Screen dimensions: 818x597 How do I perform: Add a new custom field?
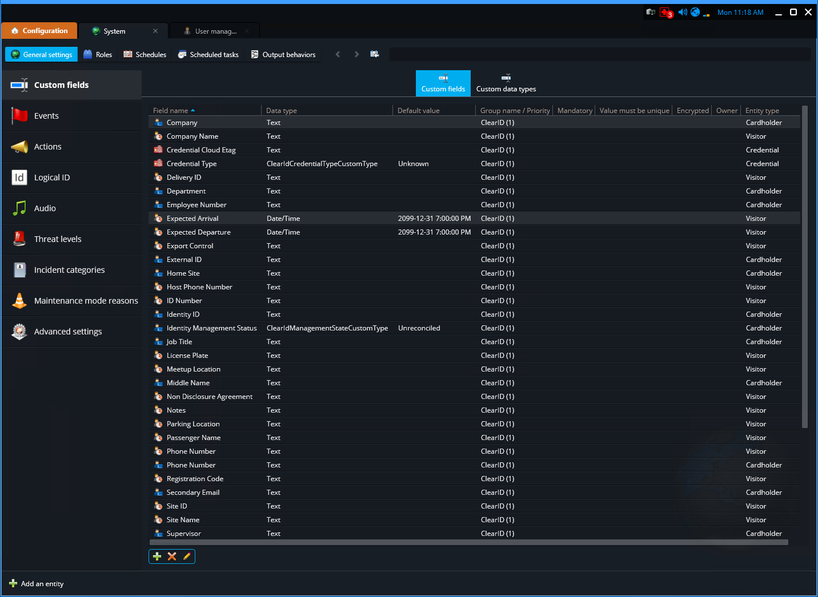pyautogui.click(x=157, y=556)
